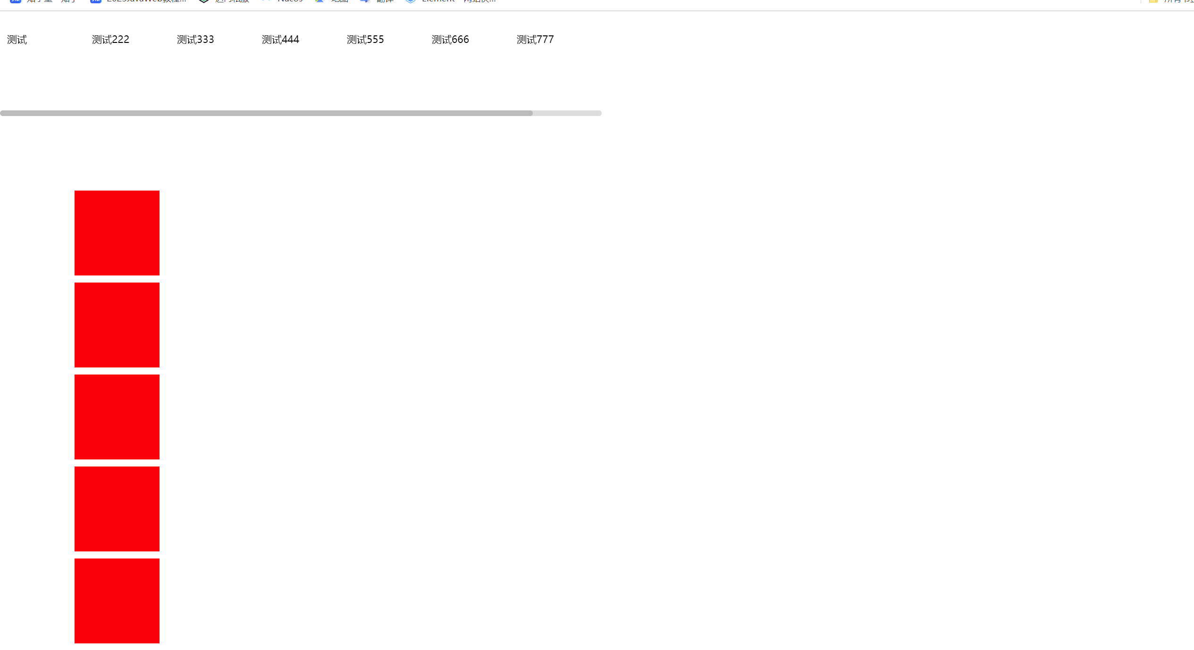The width and height of the screenshot is (1194, 650).
Task: Click the first red square
Action: (117, 233)
